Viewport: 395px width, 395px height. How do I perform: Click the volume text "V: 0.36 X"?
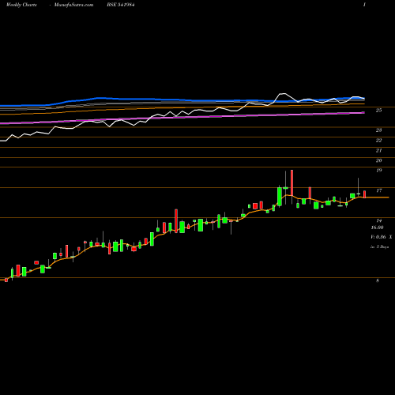(x=382, y=237)
